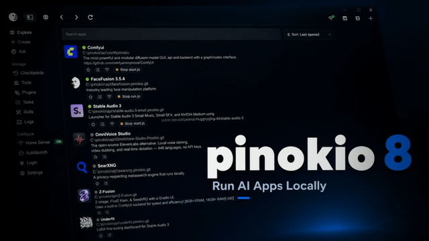The height and width of the screenshot is (241, 429).
Task: Open Tasks in the sidebar
Action: pos(25,102)
